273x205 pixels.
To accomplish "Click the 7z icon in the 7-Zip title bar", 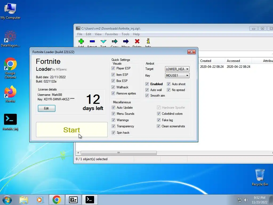I will click(x=78, y=28).
